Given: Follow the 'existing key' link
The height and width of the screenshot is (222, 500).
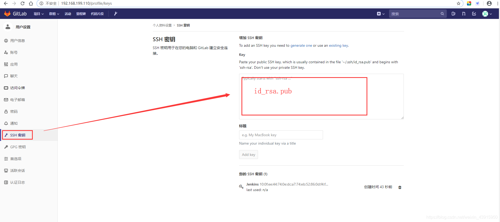Looking at the screenshot, I should tap(338, 45).
